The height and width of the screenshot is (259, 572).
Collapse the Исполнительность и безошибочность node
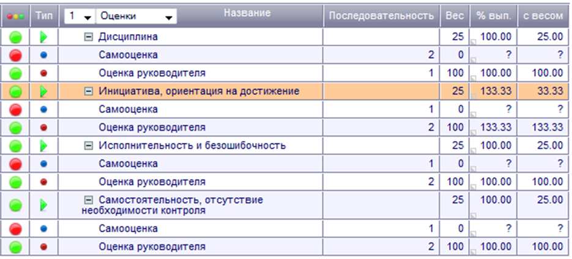(x=88, y=146)
